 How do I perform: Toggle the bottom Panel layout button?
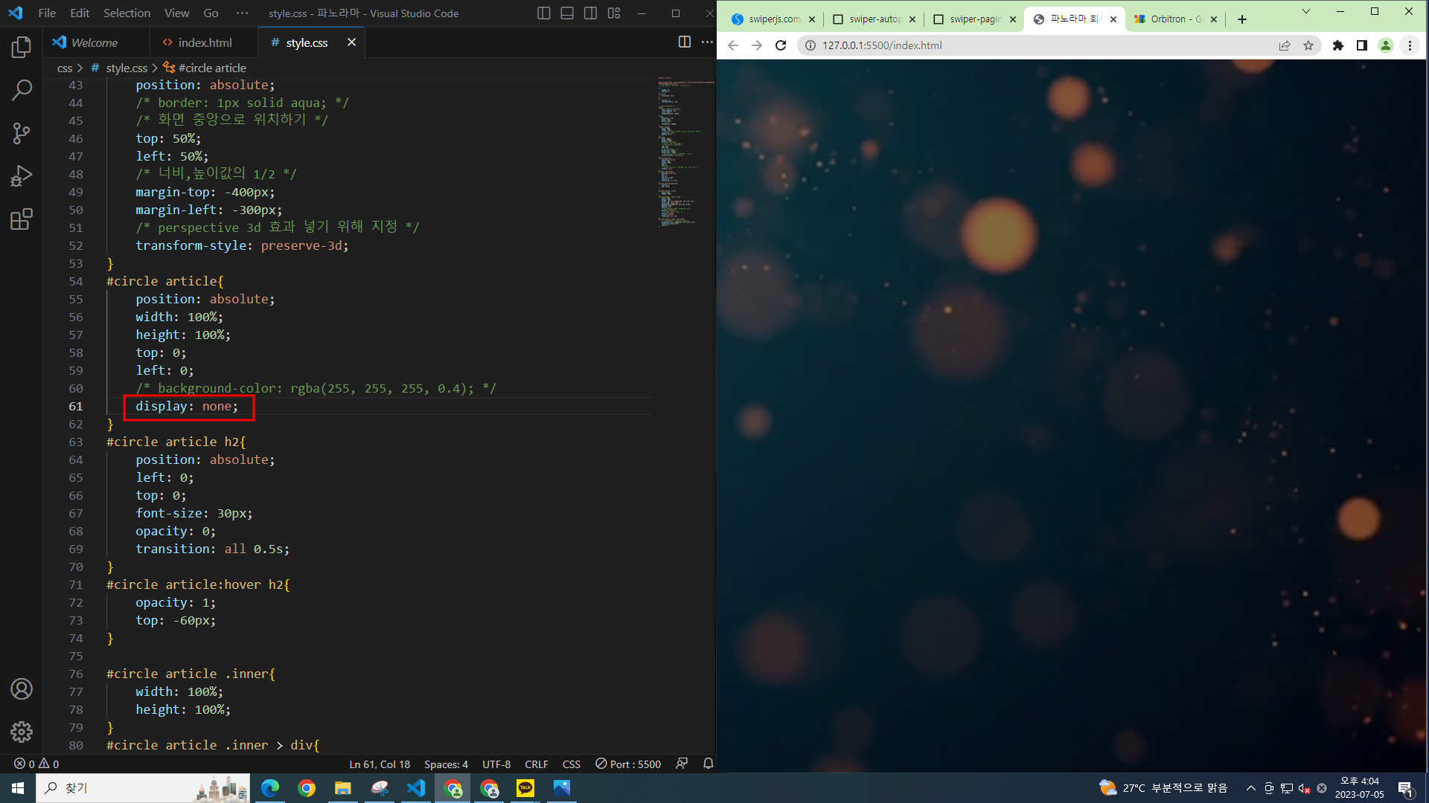point(567,13)
